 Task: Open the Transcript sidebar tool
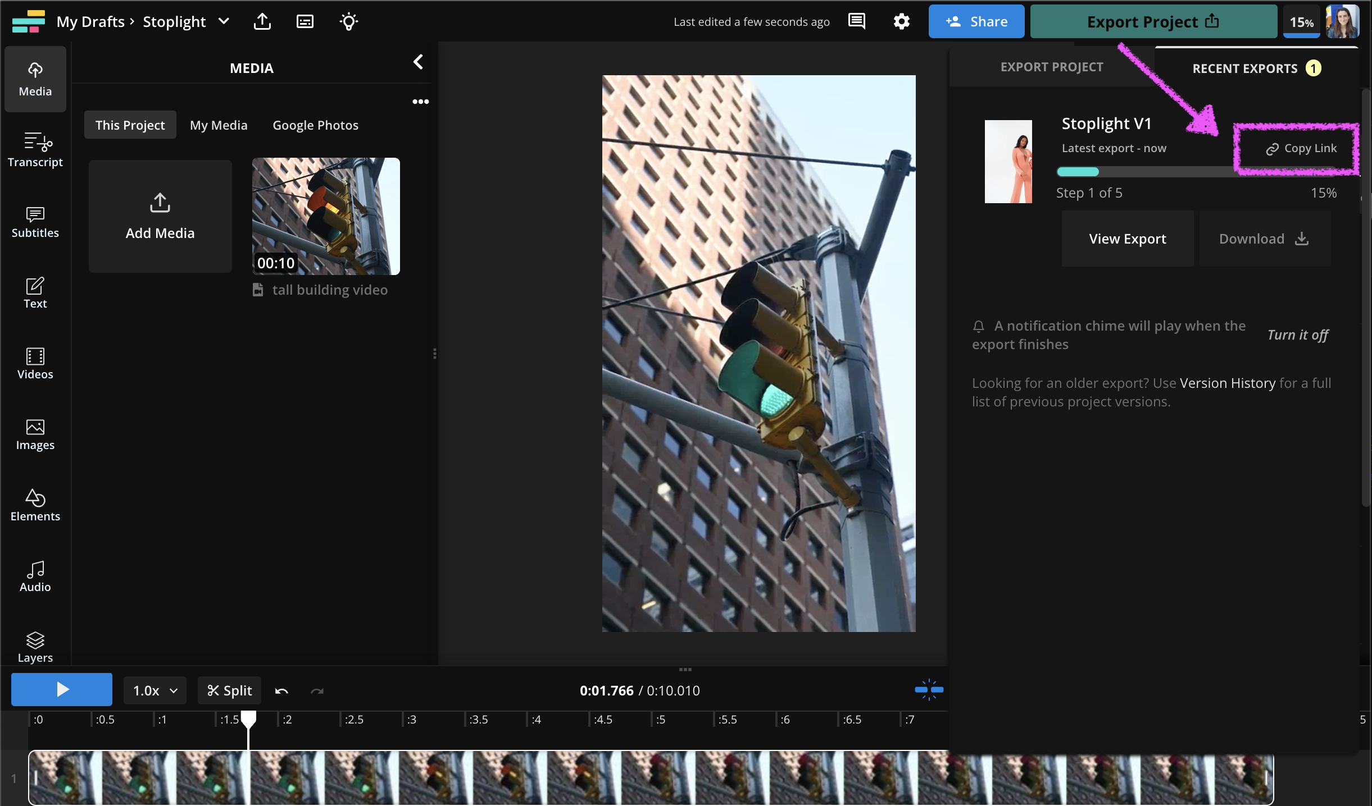(x=35, y=149)
